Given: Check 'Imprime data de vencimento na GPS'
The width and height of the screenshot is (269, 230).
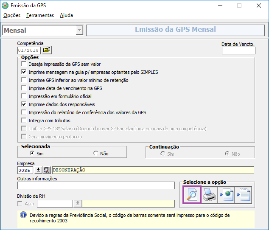Looking at the screenshot, I should point(24,88).
